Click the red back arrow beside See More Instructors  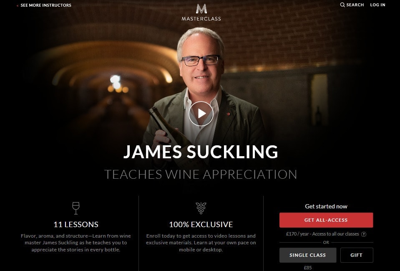click(x=18, y=5)
